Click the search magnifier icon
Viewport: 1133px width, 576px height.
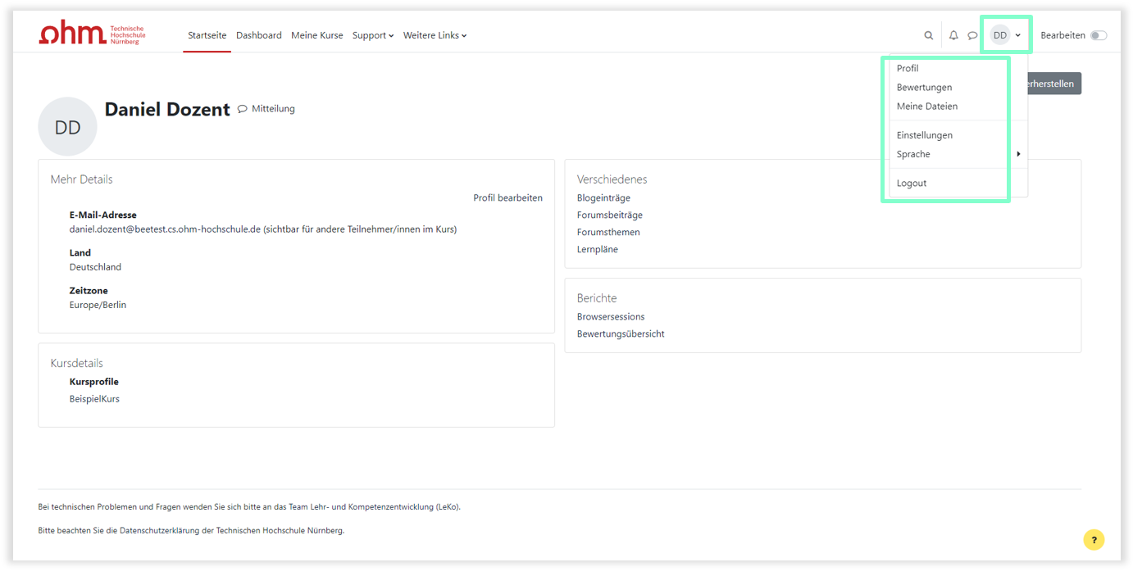[928, 36]
